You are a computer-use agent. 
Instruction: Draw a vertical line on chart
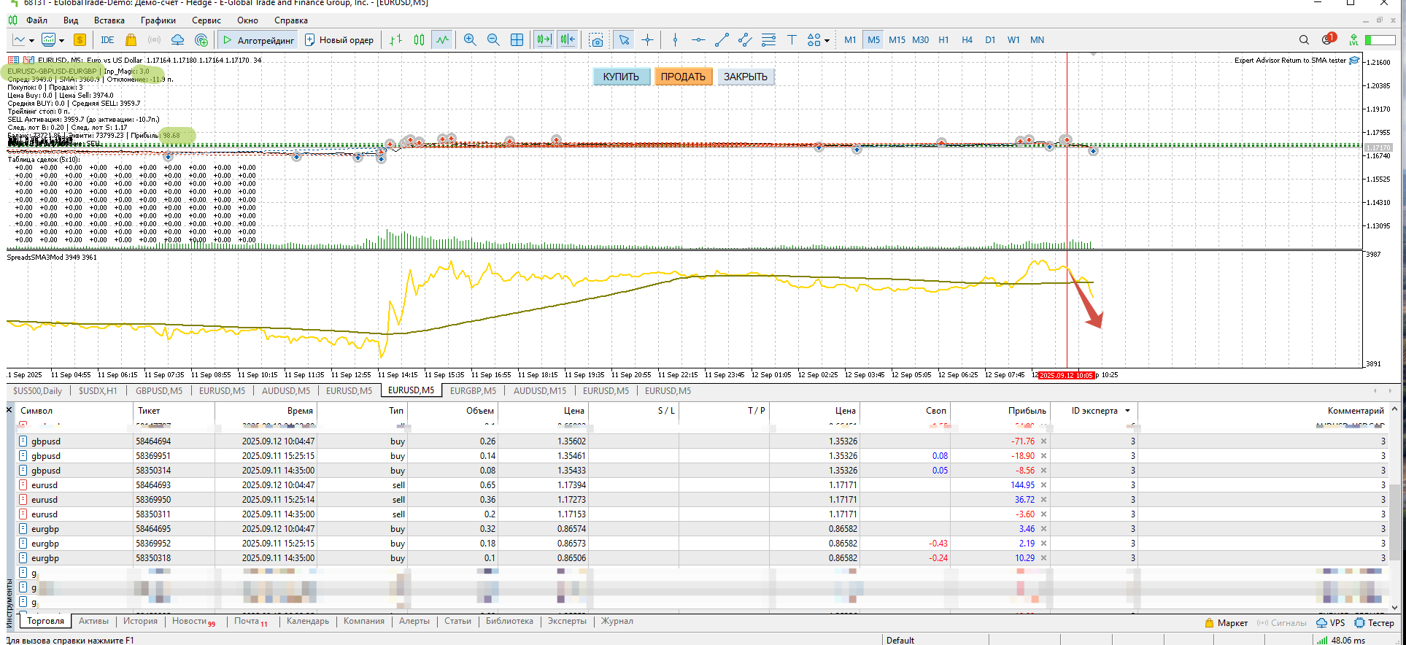[675, 40]
